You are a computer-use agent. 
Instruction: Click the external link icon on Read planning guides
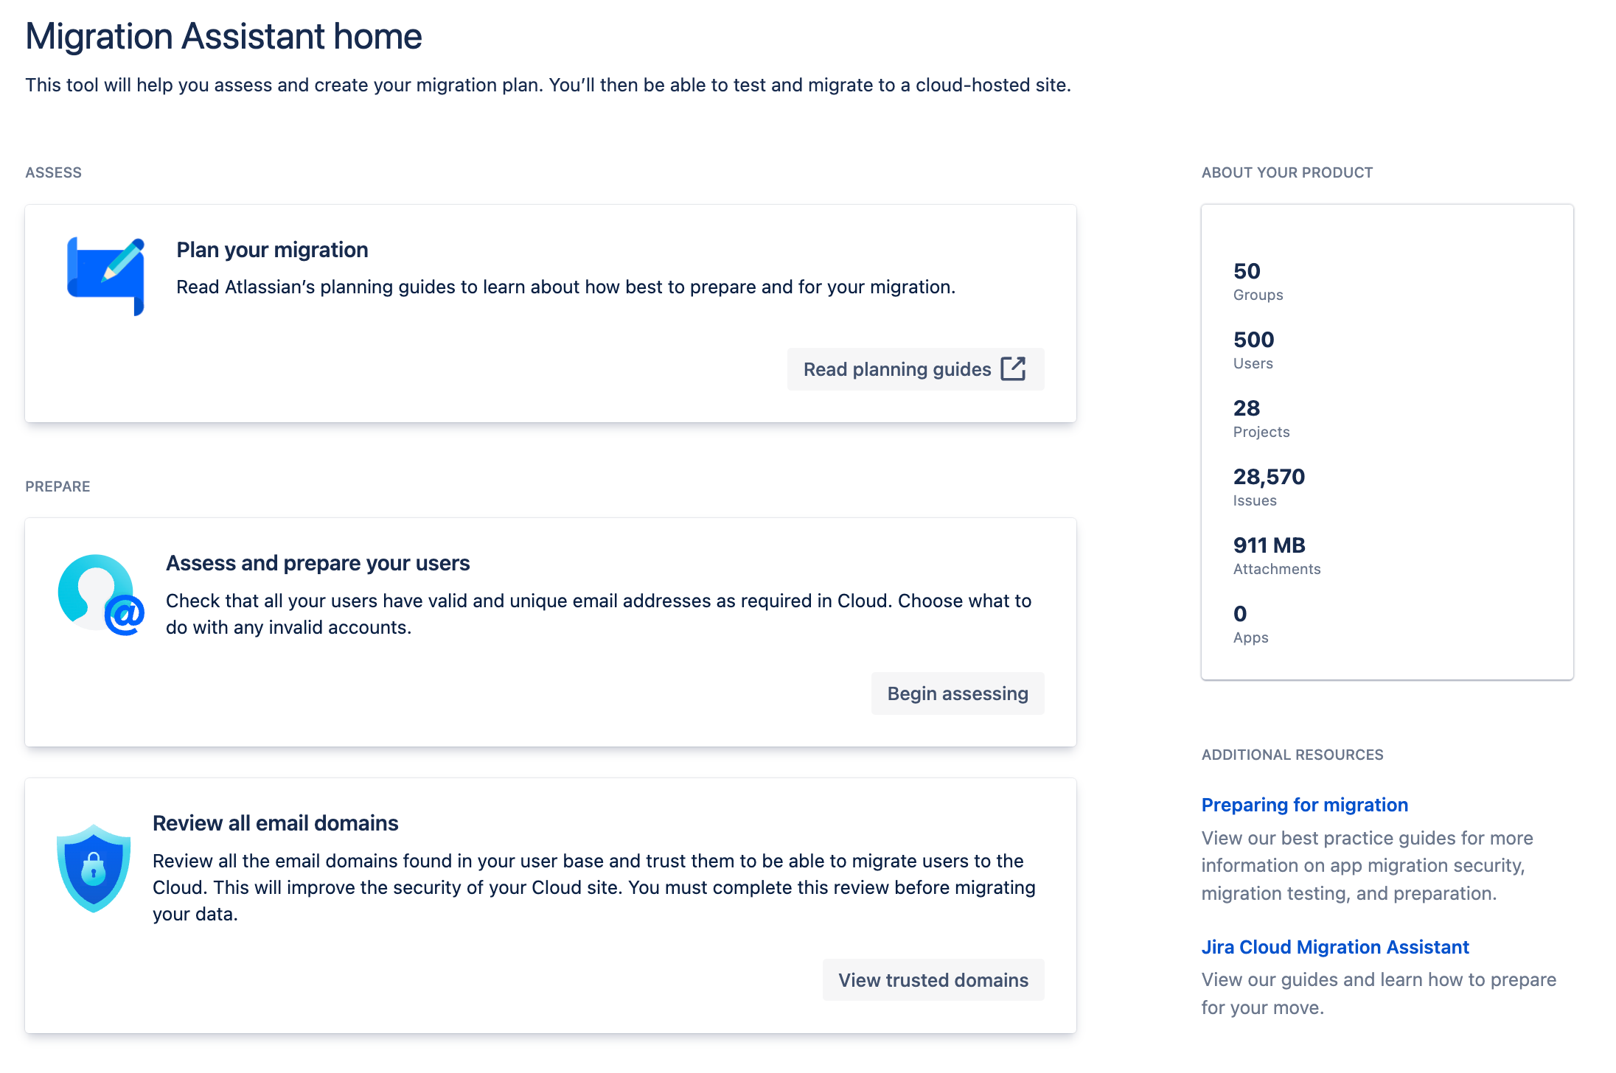[1014, 368]
